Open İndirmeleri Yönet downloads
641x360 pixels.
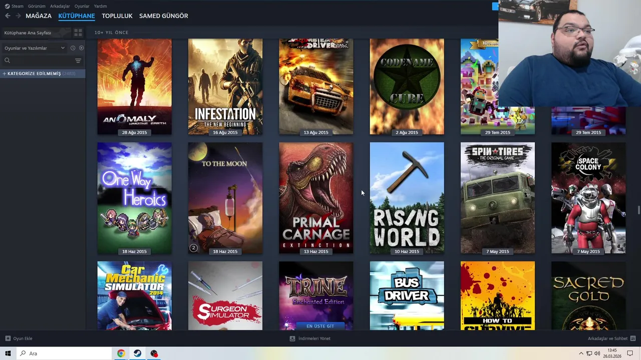click(310, 338)
